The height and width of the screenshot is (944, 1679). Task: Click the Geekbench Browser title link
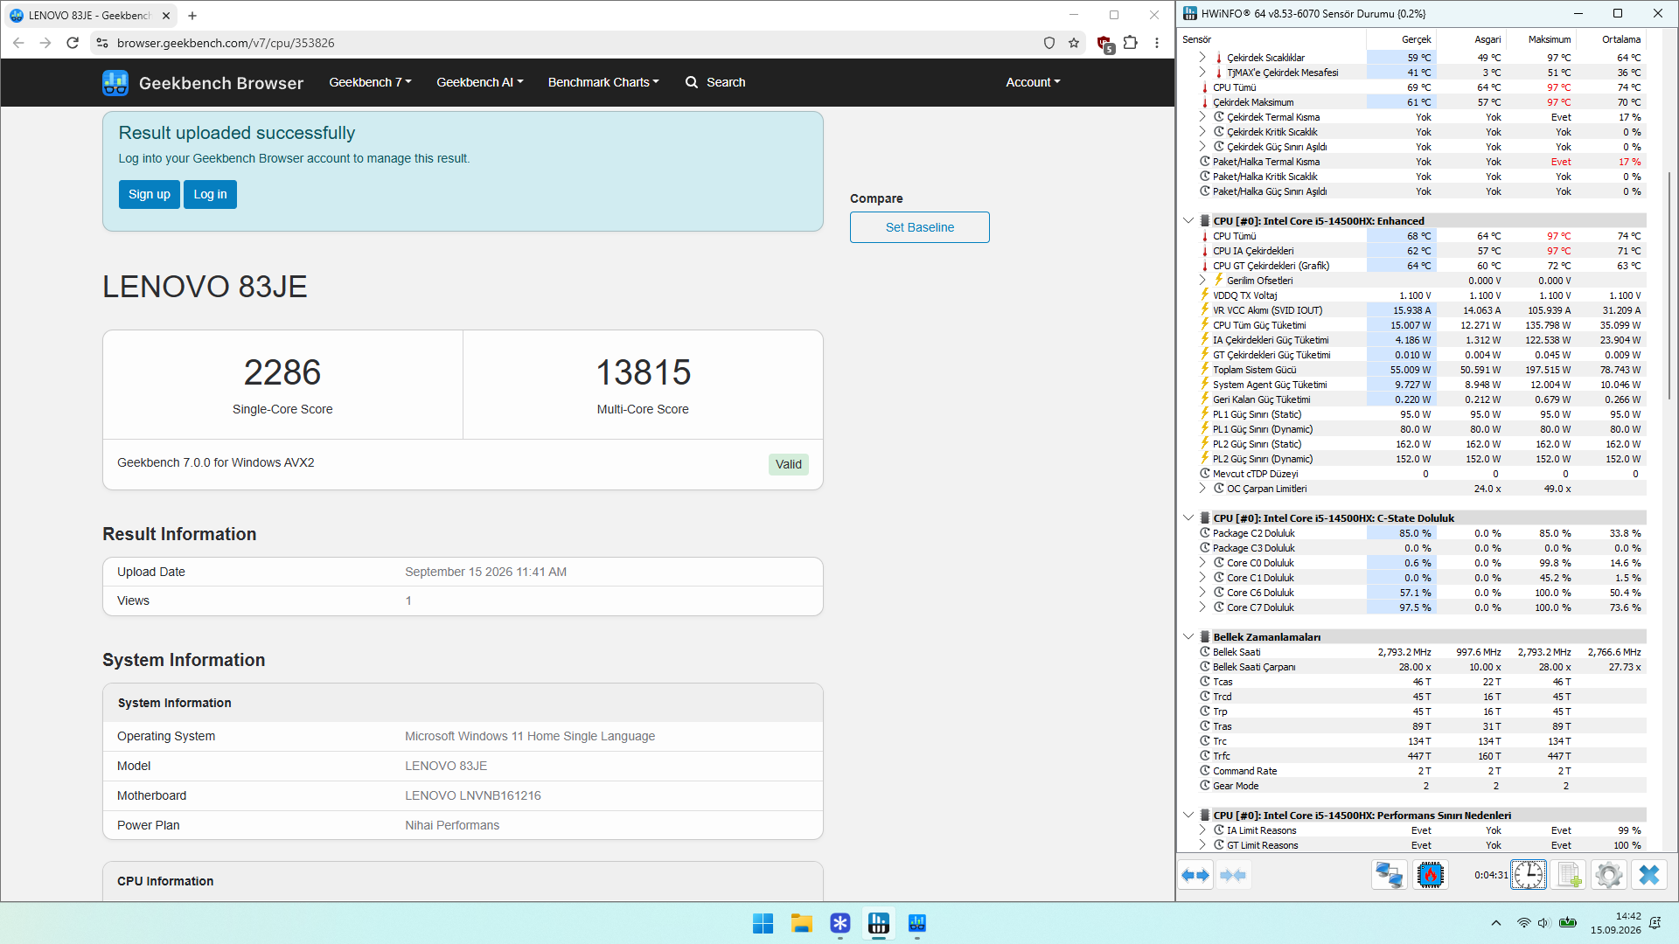point(221,83)
